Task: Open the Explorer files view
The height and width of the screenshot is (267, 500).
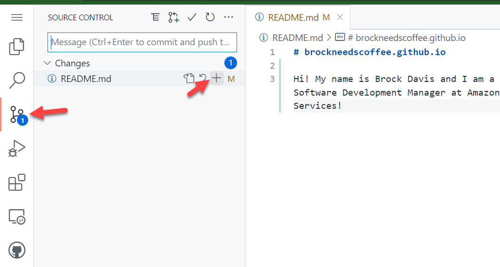Action: coord(16,47)
